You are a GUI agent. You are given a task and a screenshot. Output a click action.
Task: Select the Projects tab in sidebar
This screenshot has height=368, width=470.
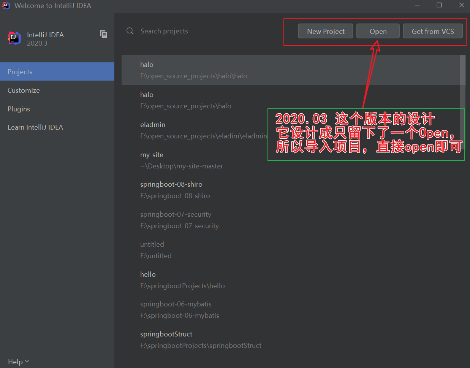click(57, 71)
